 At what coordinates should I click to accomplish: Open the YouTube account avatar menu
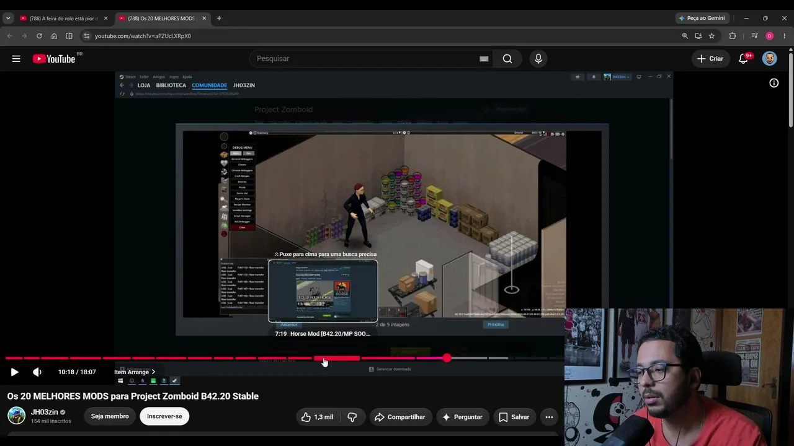769,59
